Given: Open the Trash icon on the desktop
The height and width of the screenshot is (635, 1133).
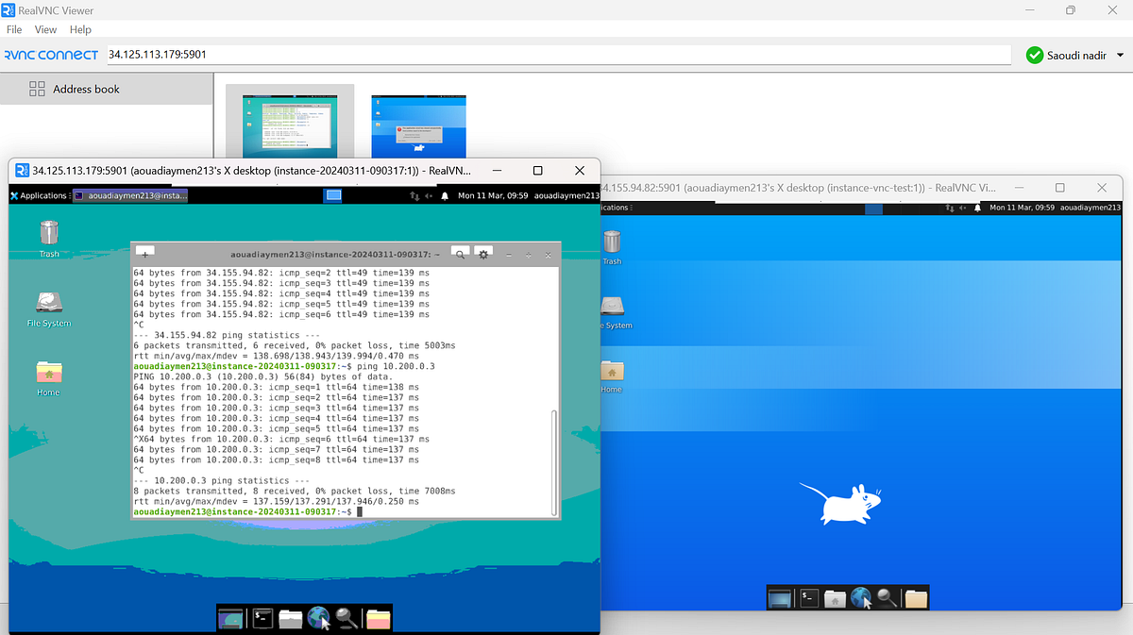Looking at the screenshot, I should pos(48,231).
